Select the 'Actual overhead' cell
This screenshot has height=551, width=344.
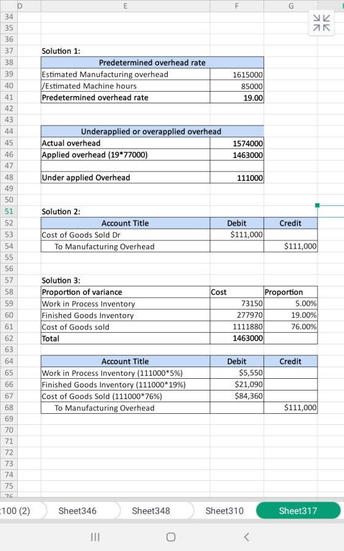click(x=125, y=143)
